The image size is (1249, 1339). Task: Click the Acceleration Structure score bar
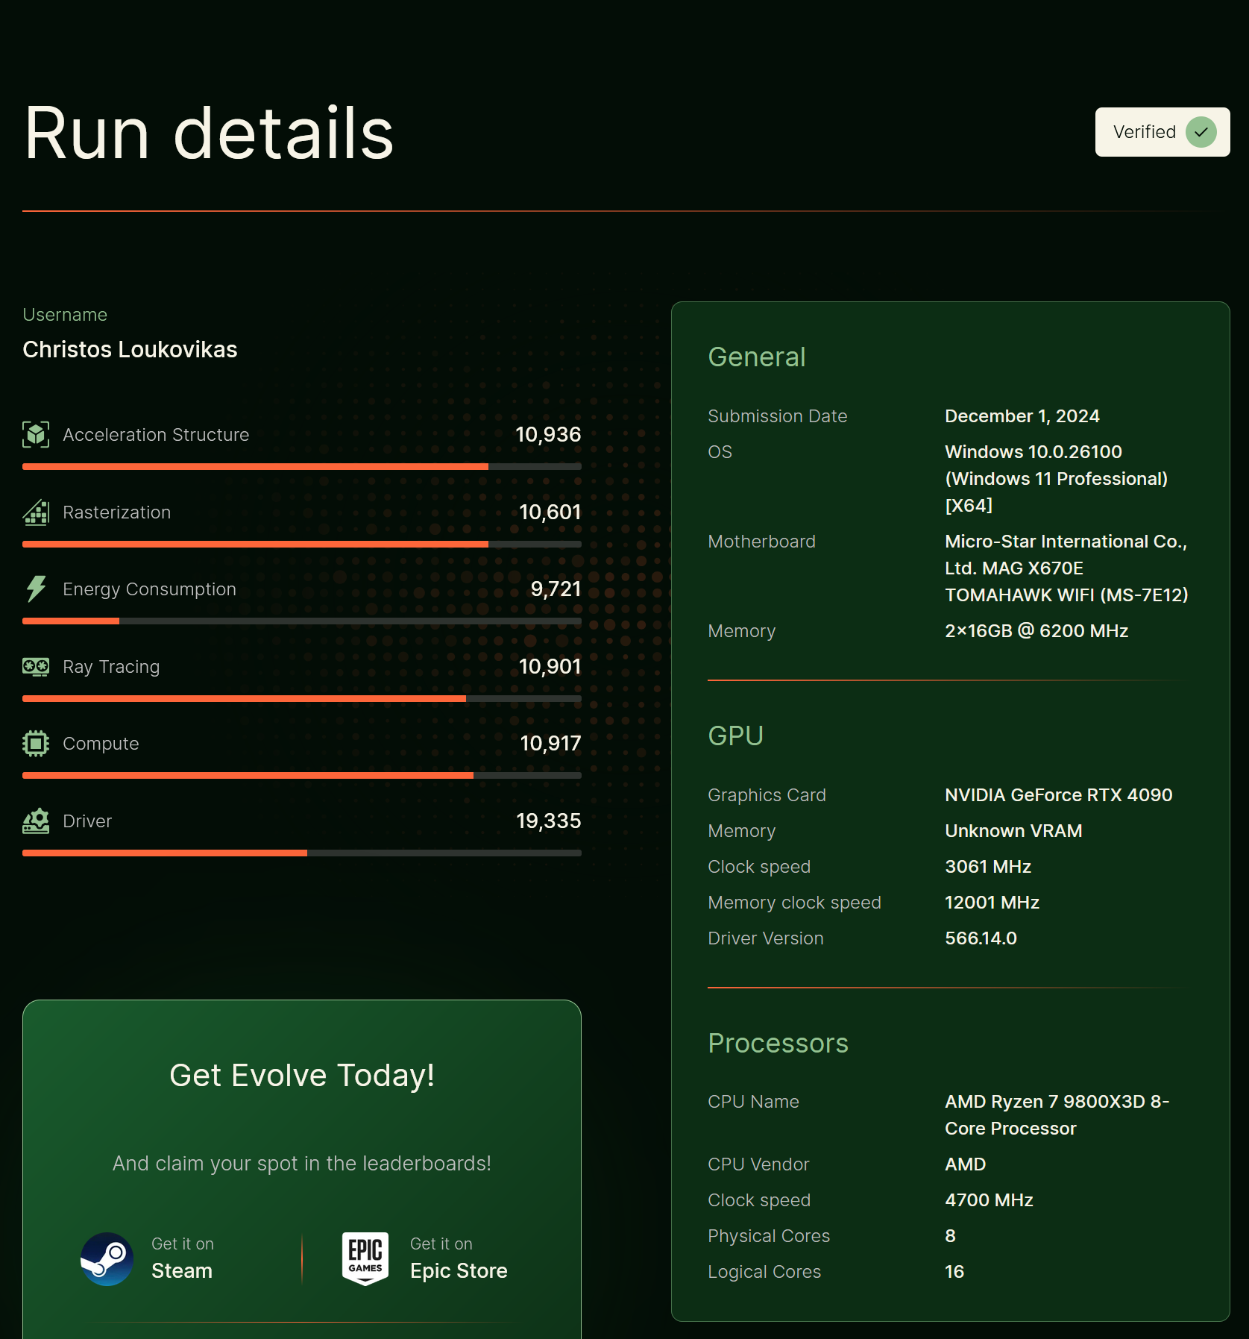pyautogui.click(x=302, y=466)
